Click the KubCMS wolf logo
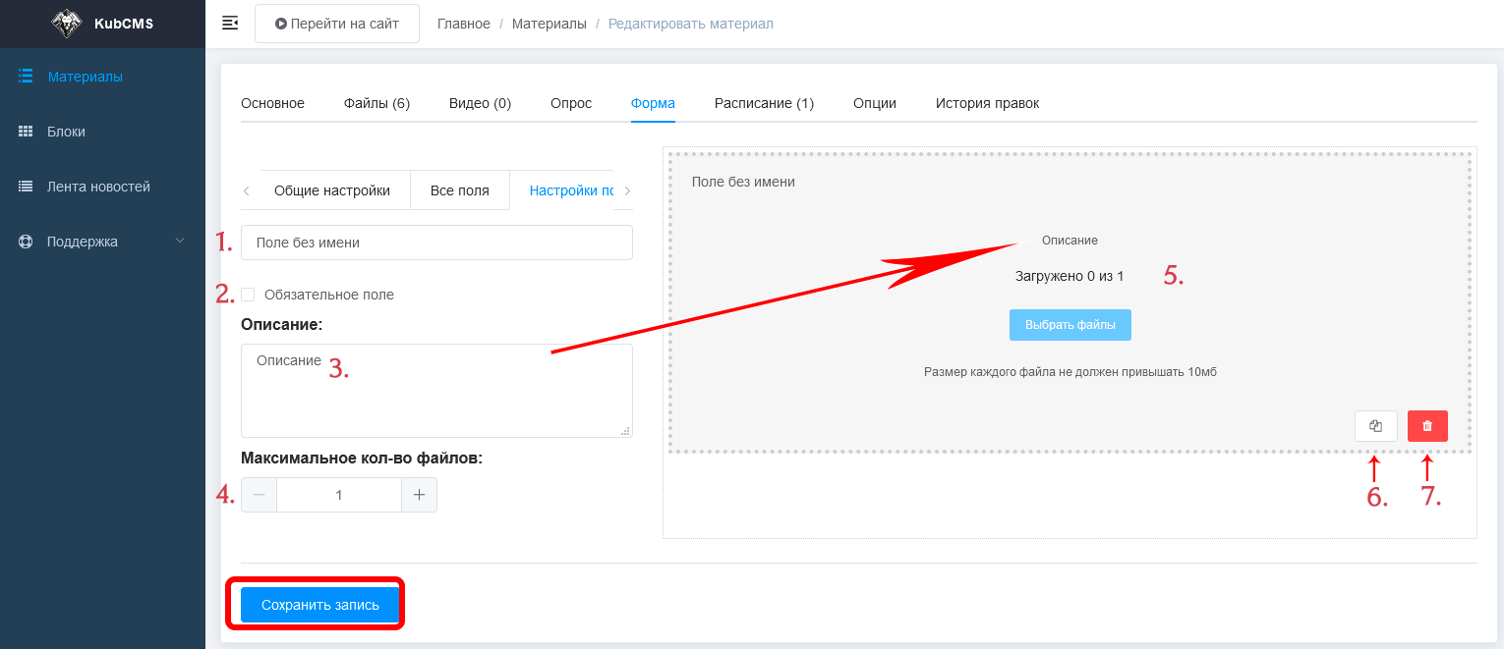Viewport: 1504px width, 649px height. [x=67, y=24]
